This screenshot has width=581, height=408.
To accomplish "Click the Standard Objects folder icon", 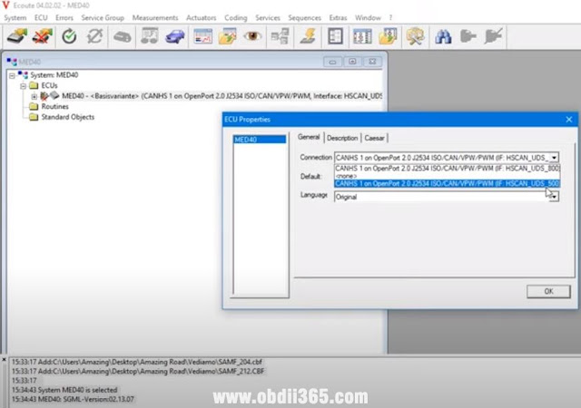I will (34, 117).
